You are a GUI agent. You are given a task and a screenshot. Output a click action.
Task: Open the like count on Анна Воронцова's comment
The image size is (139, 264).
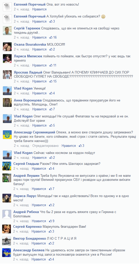point(52,109)
